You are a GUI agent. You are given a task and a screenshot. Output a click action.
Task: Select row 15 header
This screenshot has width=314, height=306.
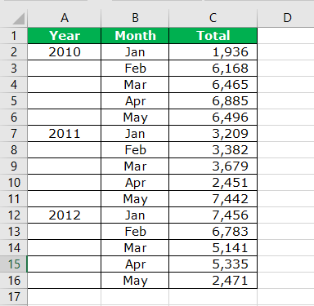click(14, 264)
